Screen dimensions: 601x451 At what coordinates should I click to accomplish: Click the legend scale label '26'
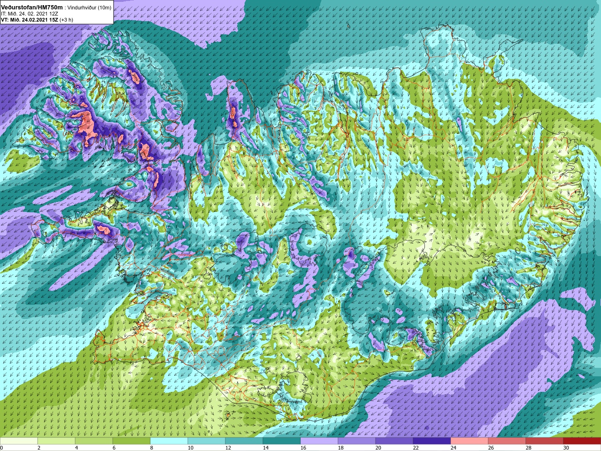point(491,448)
